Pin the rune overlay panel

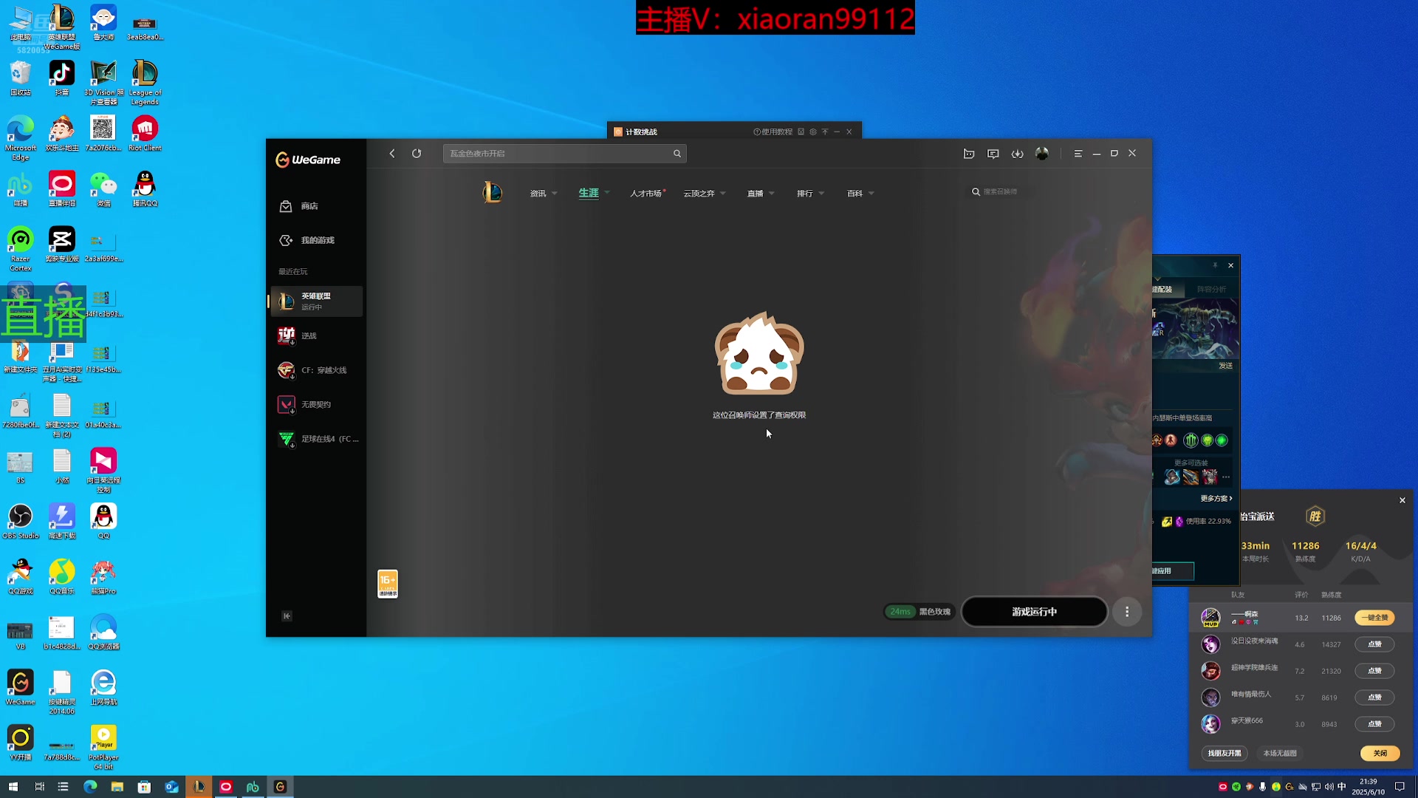tap(1215, 265)
